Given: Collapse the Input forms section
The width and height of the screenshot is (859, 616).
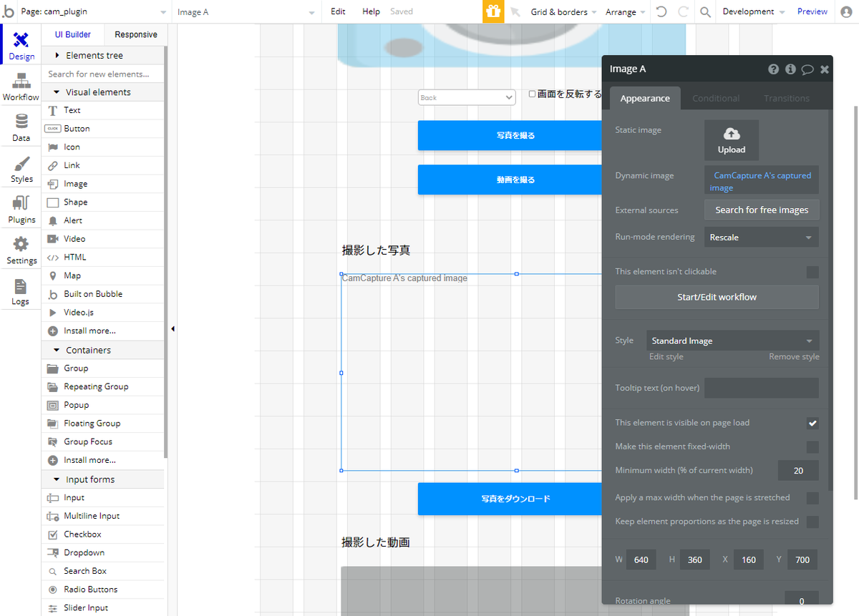Looking at the screenshot, I should pos(103,479).
